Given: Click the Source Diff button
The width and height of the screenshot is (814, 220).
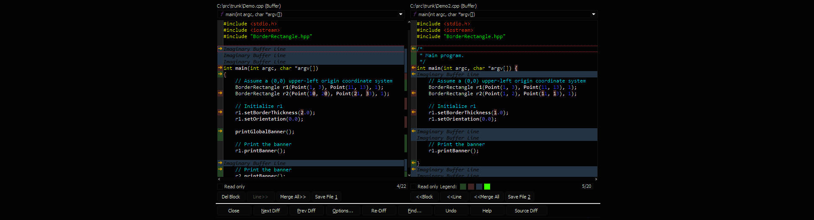Looking at the screenshot, I should [526, 211].
